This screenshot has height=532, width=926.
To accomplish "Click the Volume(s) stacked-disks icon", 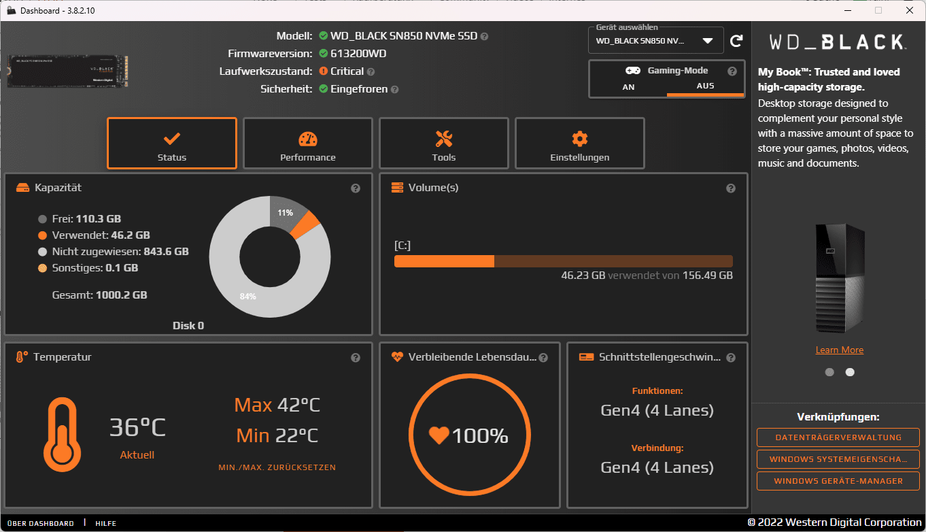I will click(x=398, y=188).
